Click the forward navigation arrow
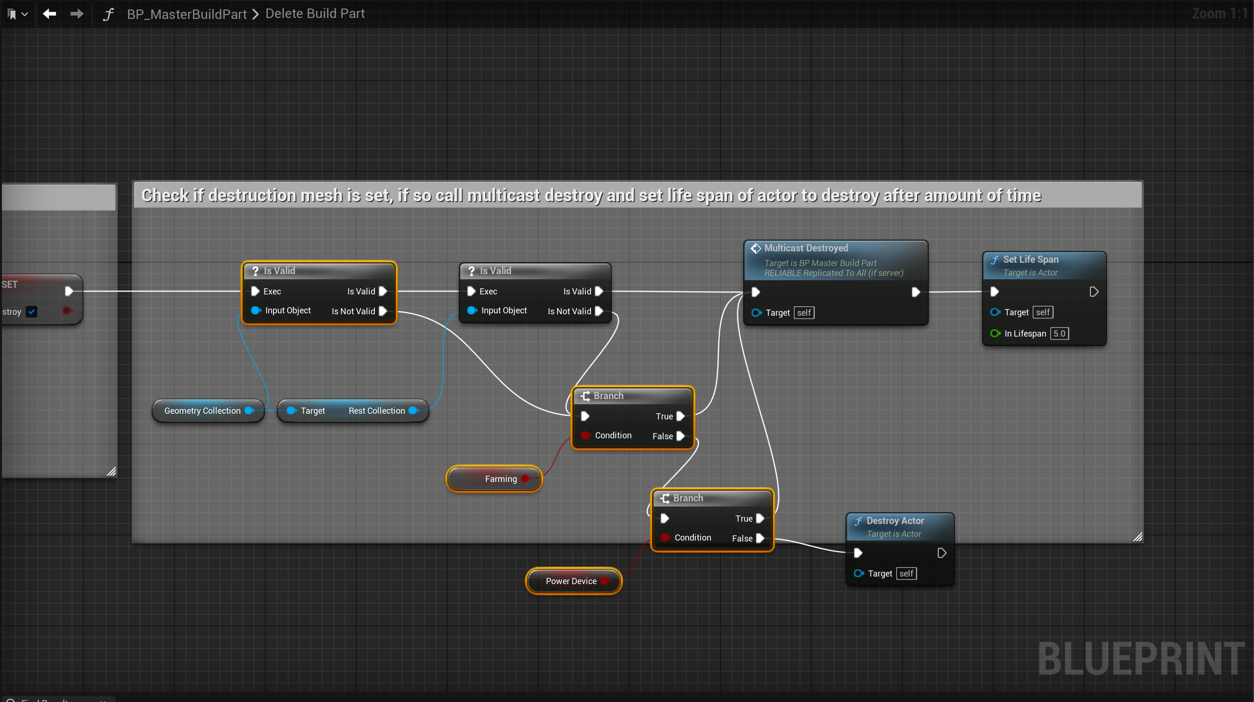This screenshot has height=702, width=1254. click(76, 14)
